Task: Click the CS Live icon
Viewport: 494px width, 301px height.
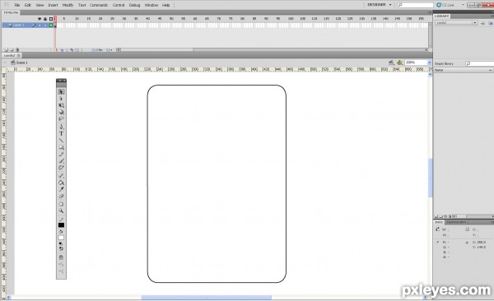Action: coord(439,5)
